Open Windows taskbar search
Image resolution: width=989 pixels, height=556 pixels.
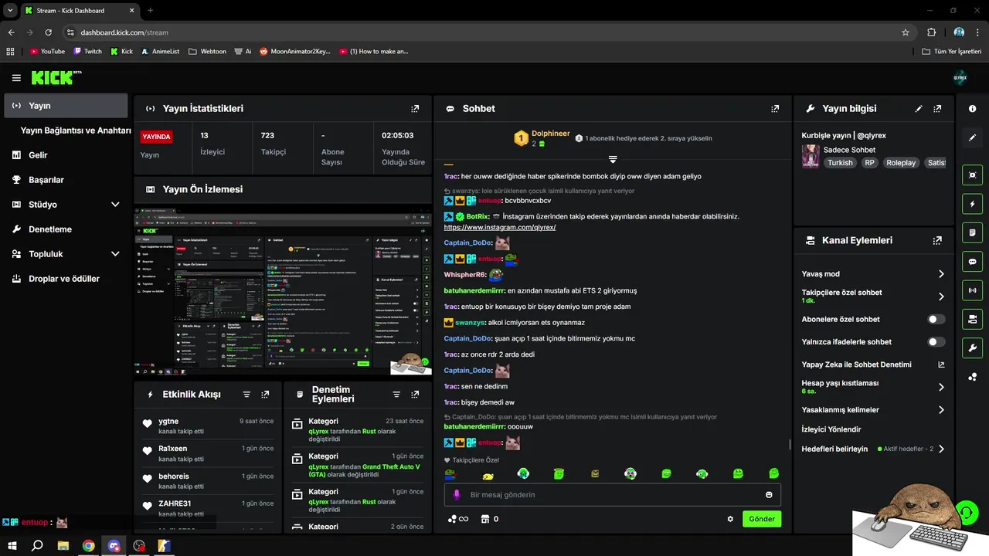coord(37,546)
